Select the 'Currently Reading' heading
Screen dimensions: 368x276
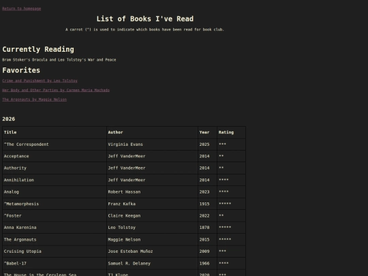tap(38, 49)
